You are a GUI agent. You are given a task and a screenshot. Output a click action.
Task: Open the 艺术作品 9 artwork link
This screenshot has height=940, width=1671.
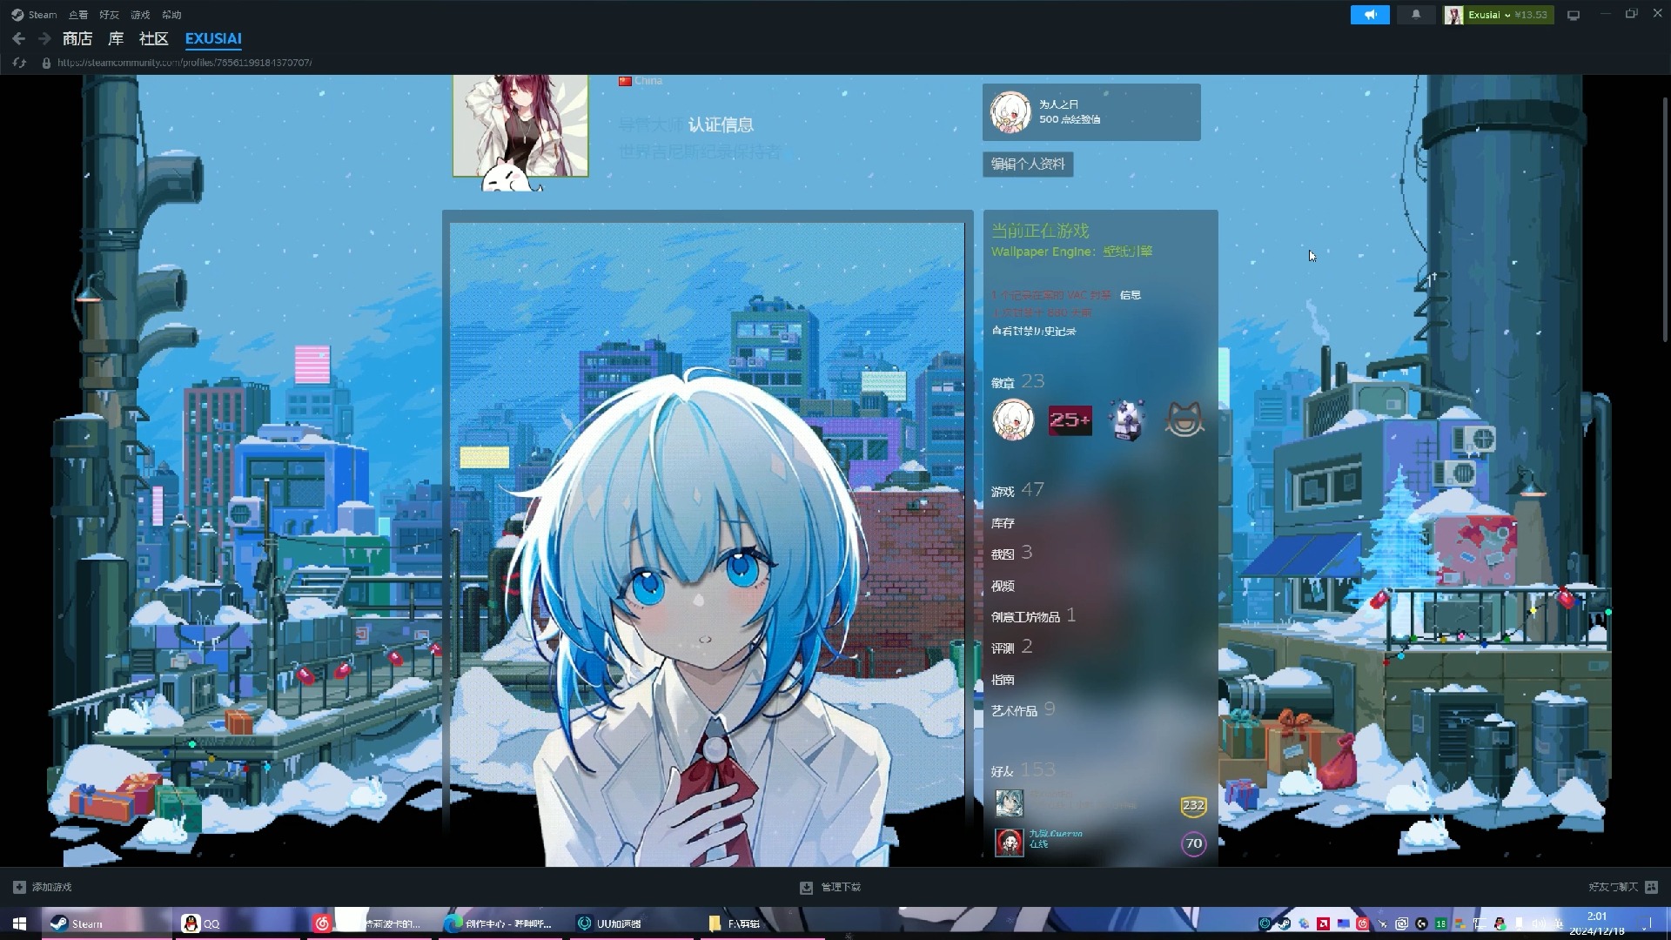coord(1023,710)
